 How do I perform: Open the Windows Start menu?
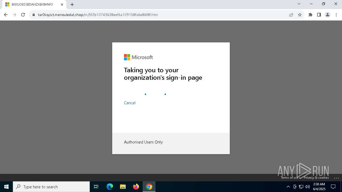(6, 187)
